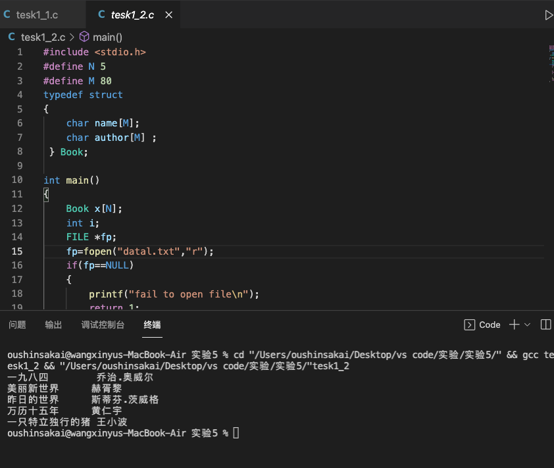Image resolution: width=554 pixels, height=468 pixels.
Task: Click the terminal prompt input cursor
Action: [236, 433]
